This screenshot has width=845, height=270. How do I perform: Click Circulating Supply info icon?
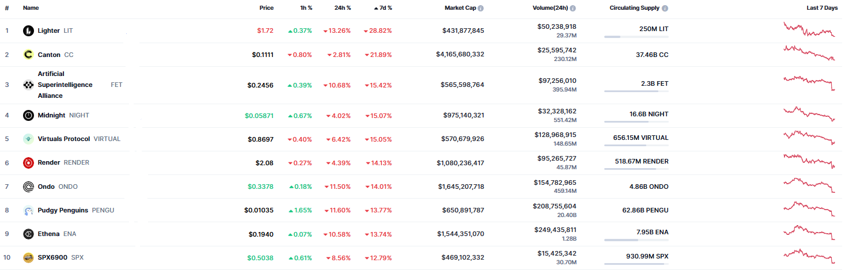pos(665,9)
